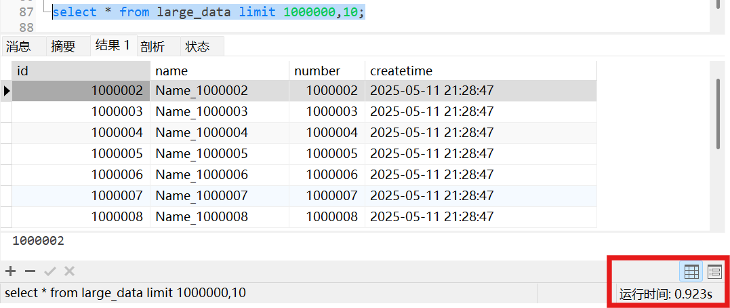Click the id column header

(80, 71)
